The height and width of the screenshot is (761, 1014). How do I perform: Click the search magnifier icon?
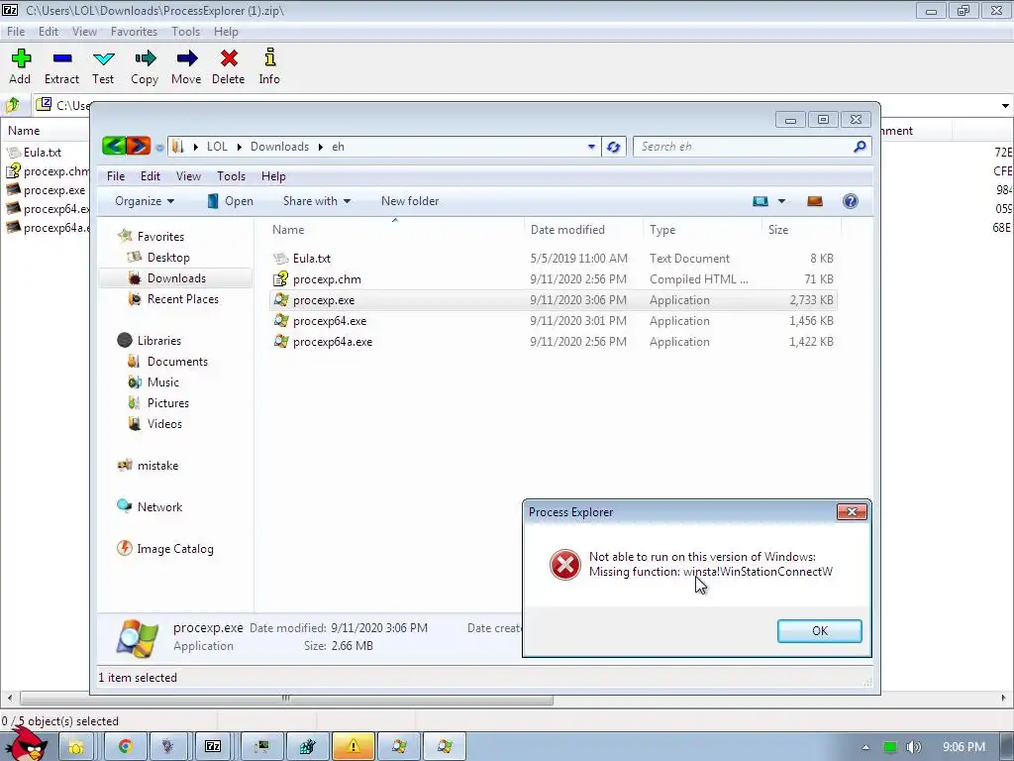pyautogui.click(x=859, y=147)
